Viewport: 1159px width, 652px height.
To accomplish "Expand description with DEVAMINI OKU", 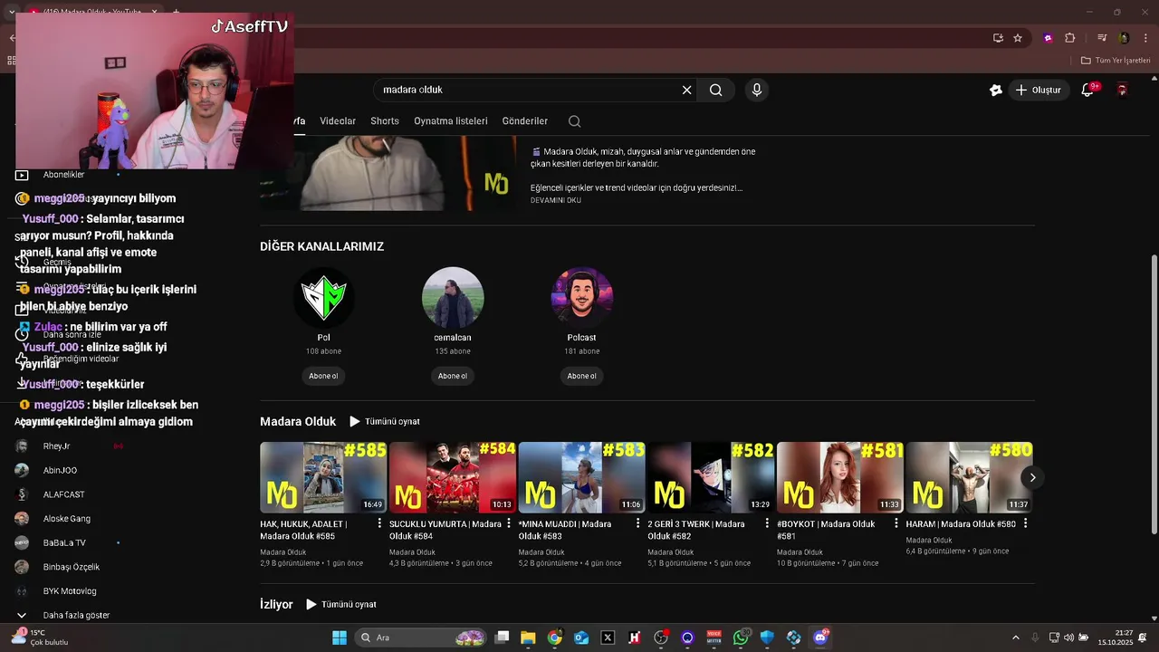I will coord(556,200).
